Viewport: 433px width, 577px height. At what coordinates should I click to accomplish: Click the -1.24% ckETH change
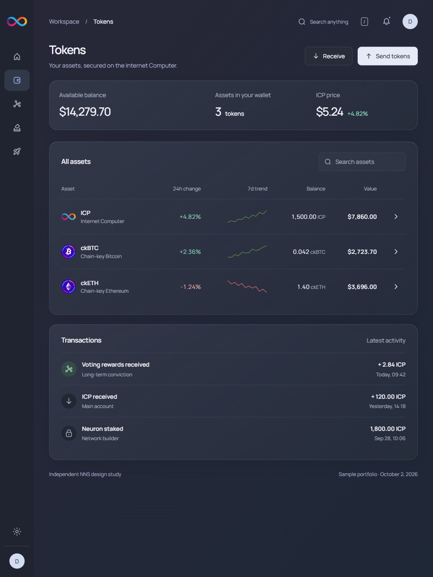(x=191, y=287)
